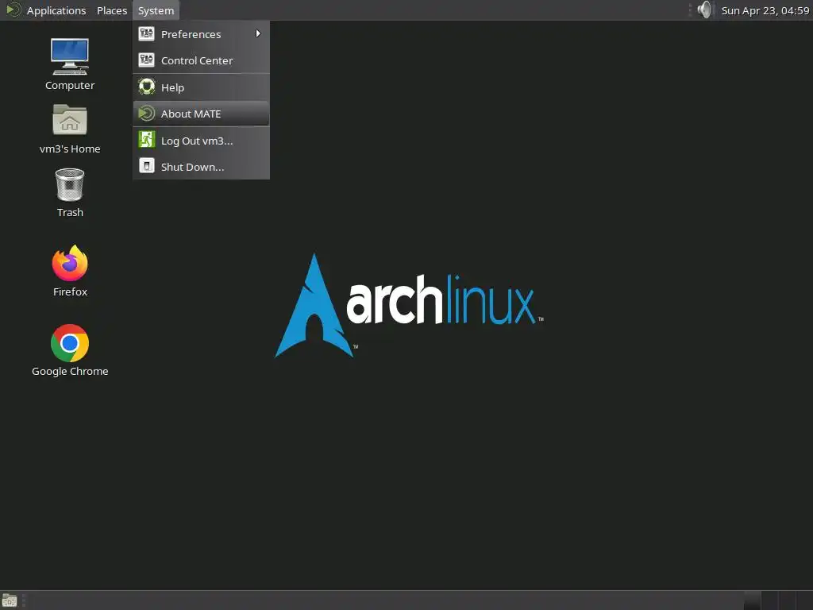
Task: Select the highlighted workspace in switcher
Action: pyautogui.click(x=753, y=600)
